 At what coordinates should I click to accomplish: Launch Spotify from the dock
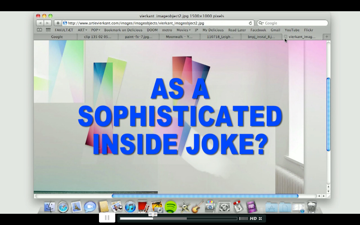[171, 207]
